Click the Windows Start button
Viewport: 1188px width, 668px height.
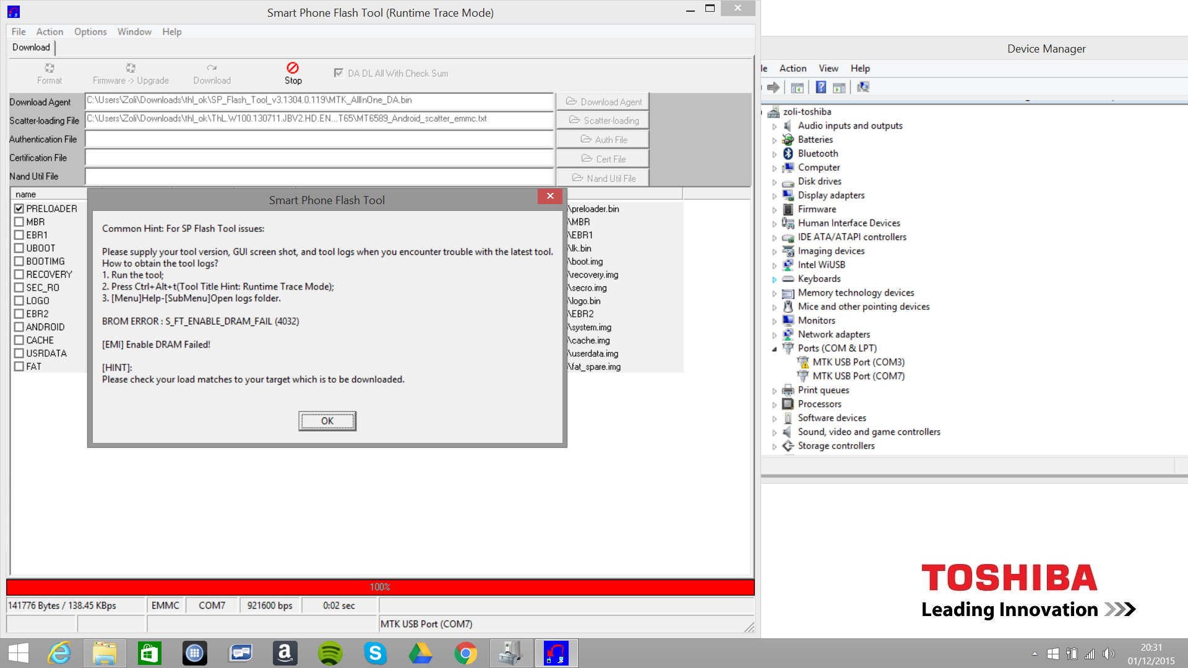click(x=19, y=653)
